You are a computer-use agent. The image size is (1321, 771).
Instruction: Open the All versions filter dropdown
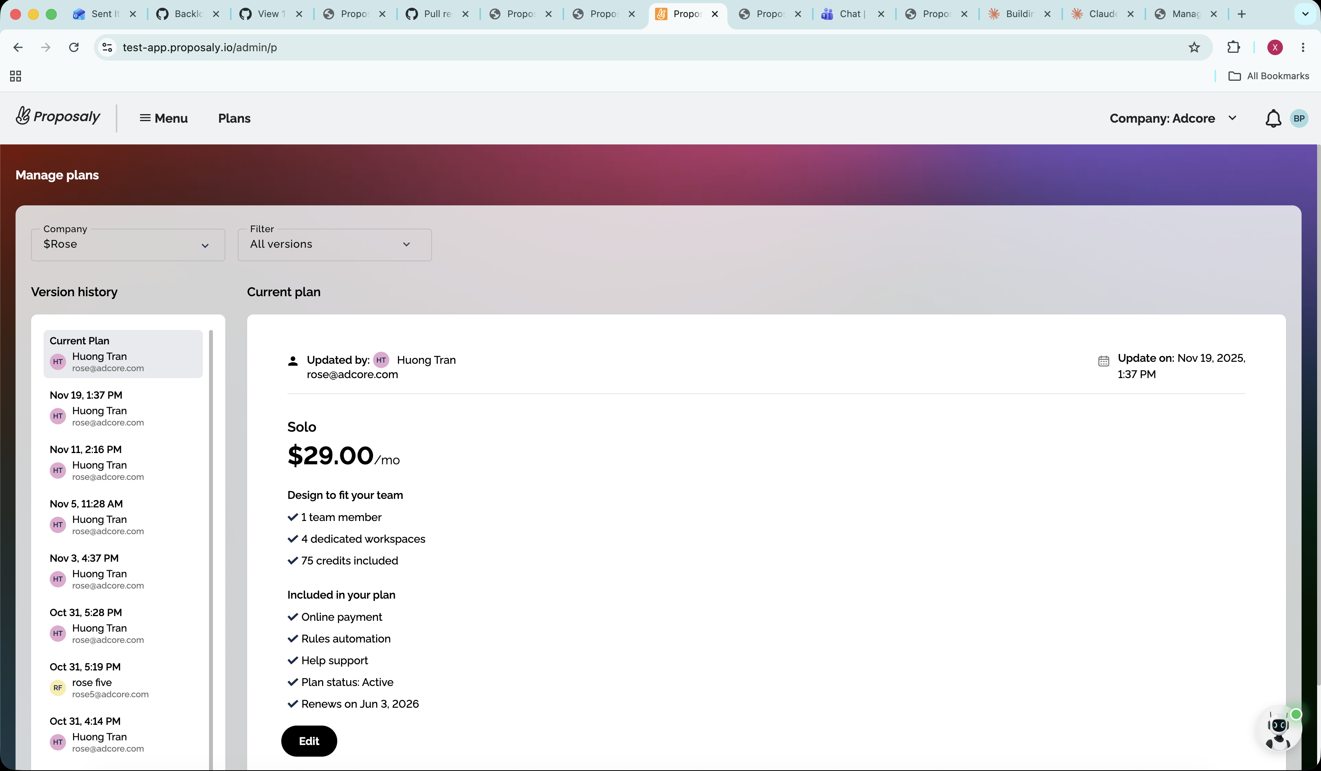tap(335, 245)
